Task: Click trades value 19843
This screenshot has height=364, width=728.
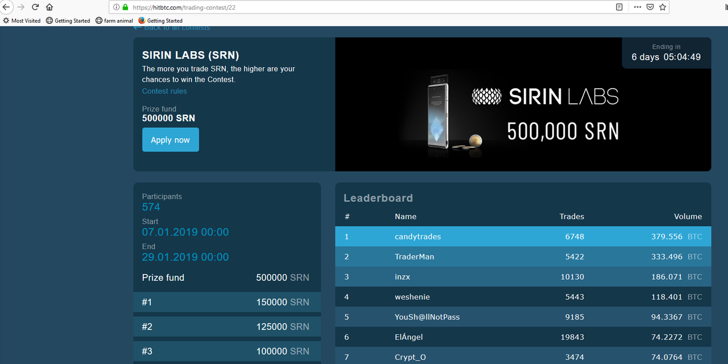Action: point(572,337)
